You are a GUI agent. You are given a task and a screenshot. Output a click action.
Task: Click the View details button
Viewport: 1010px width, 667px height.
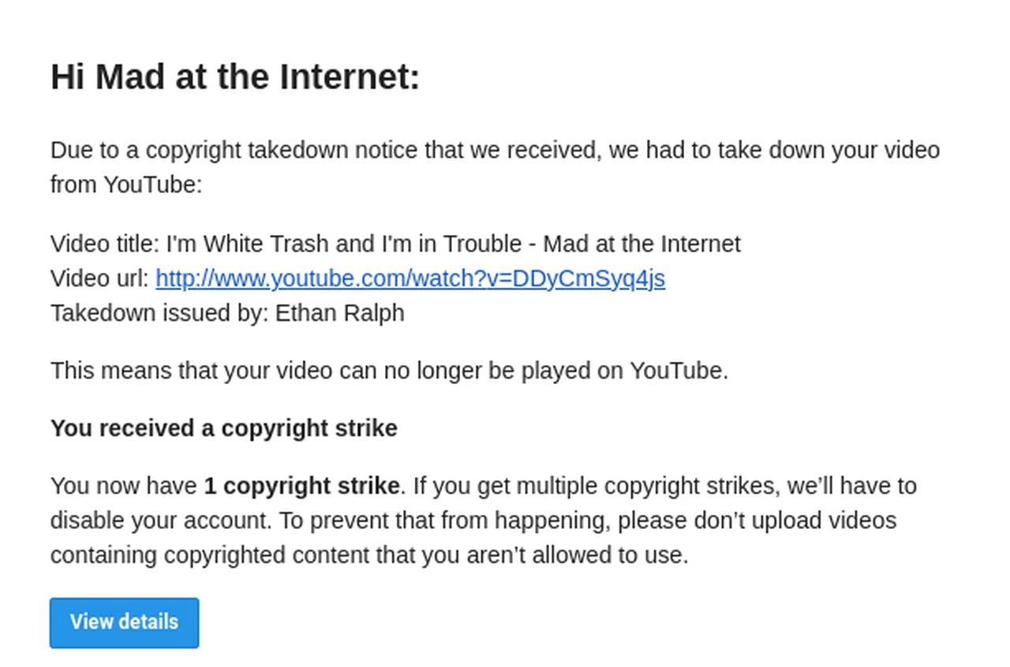coord(124,622)
